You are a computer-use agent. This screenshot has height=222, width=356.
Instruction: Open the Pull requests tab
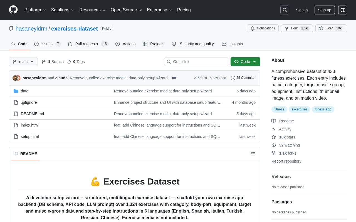tap(88, 44)
